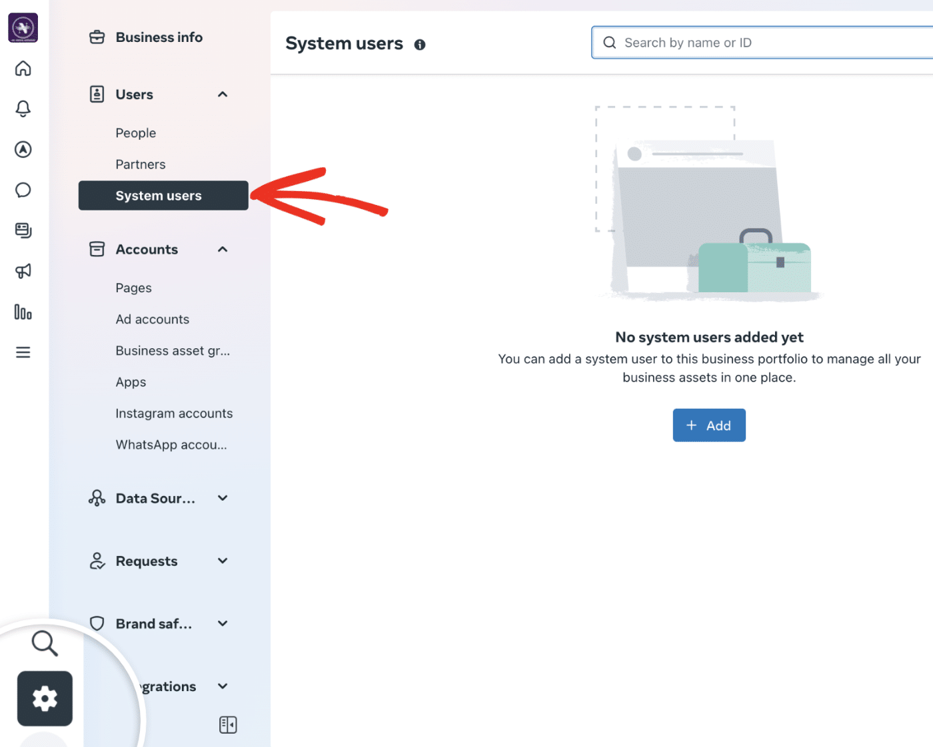933x747 pixels.
Task: Click the Add button to create a system user
Action: [x=708, y=425]
